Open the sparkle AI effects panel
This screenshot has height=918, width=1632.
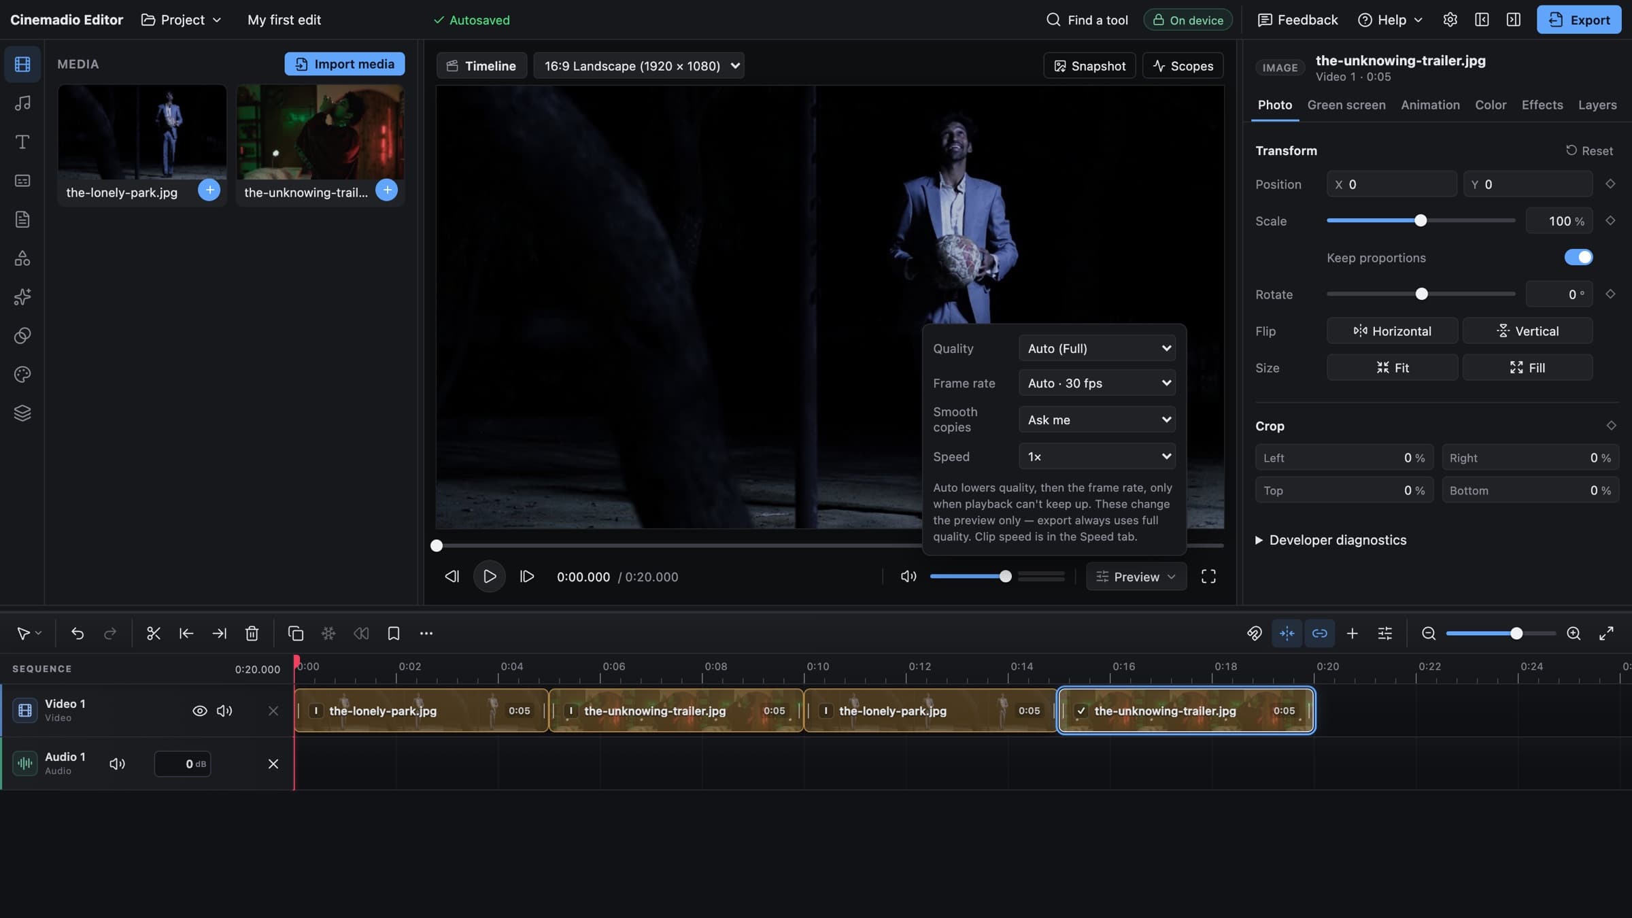click(22, 297)
